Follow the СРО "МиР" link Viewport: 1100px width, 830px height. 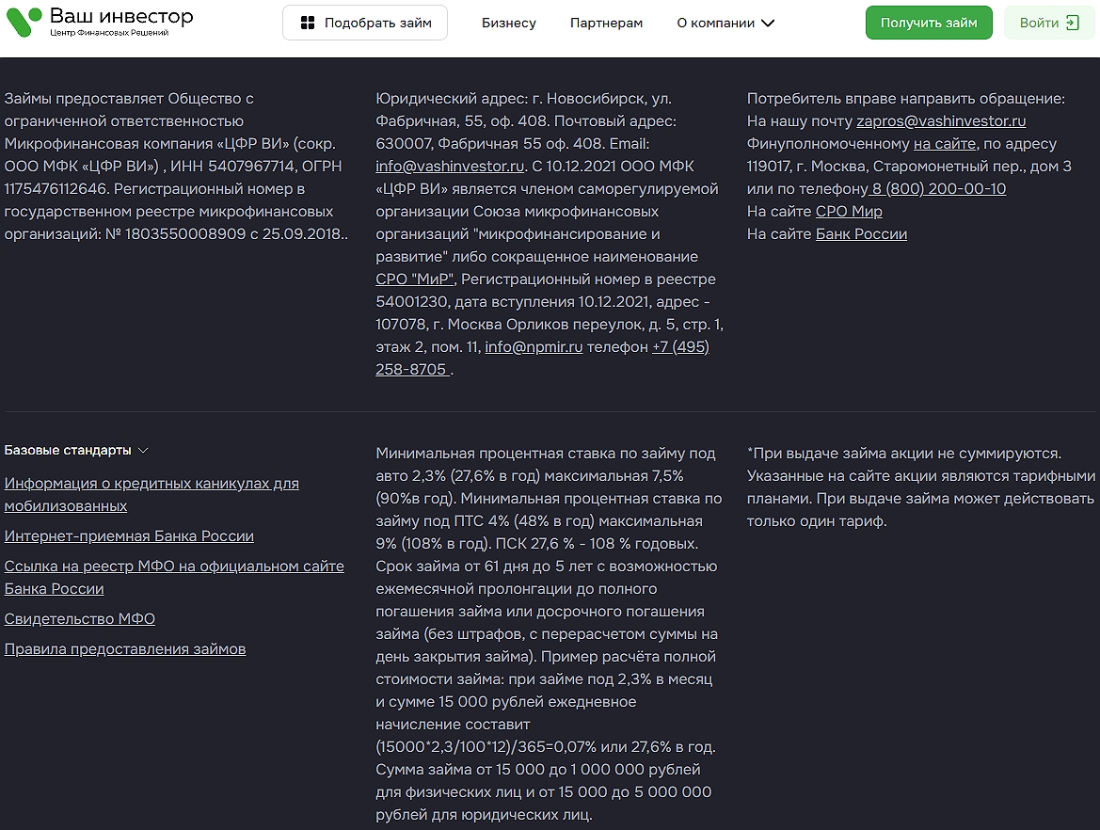[x=415, y=279]
